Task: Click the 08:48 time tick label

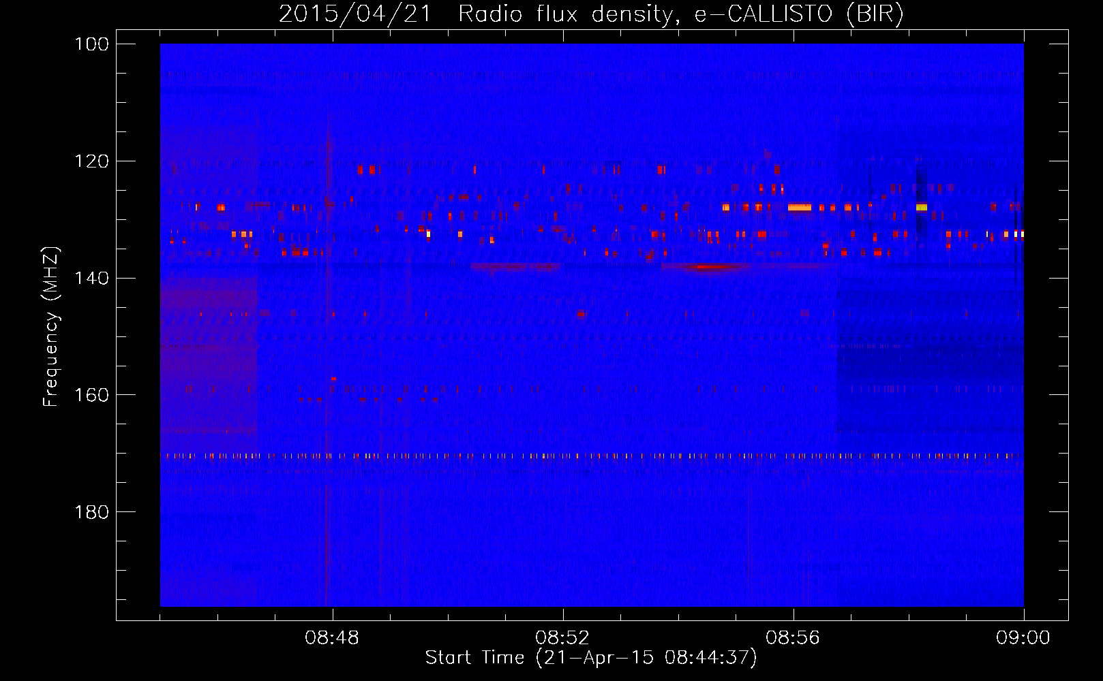Action: pos(332,638)
